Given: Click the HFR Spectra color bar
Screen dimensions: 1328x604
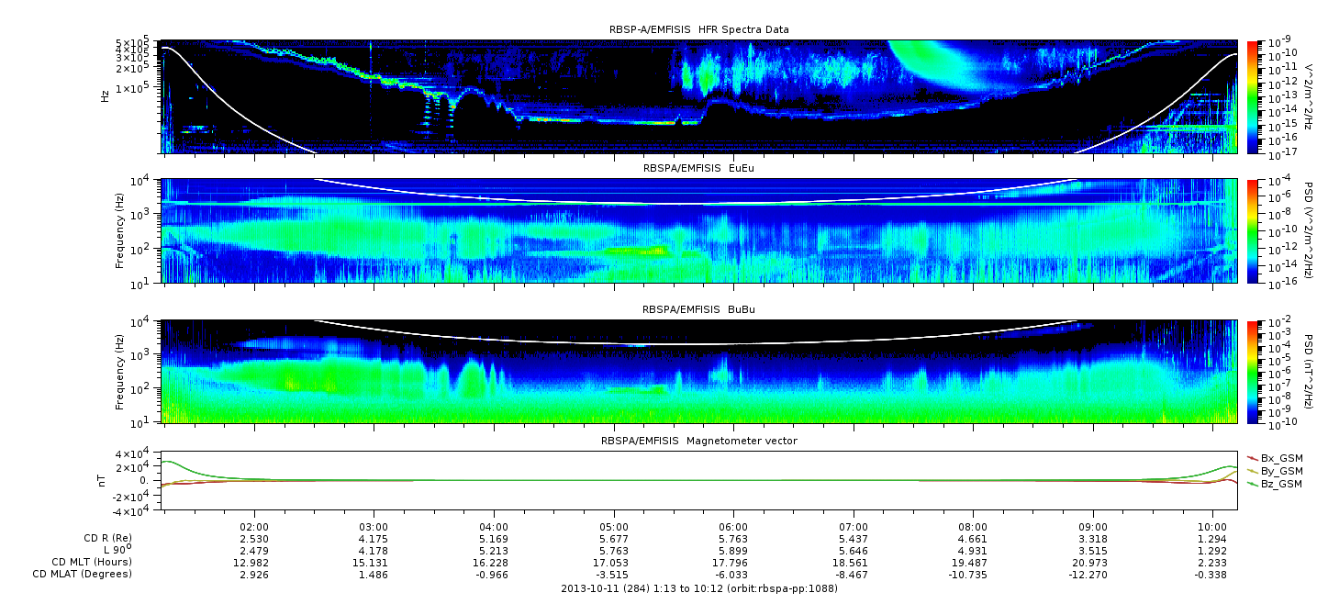Looking at the screenshot, I should pos(1252,96).
